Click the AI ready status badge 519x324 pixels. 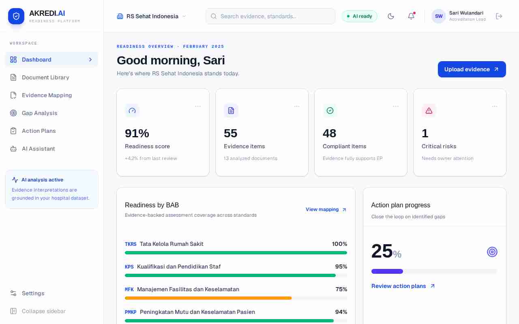(360, 16)
